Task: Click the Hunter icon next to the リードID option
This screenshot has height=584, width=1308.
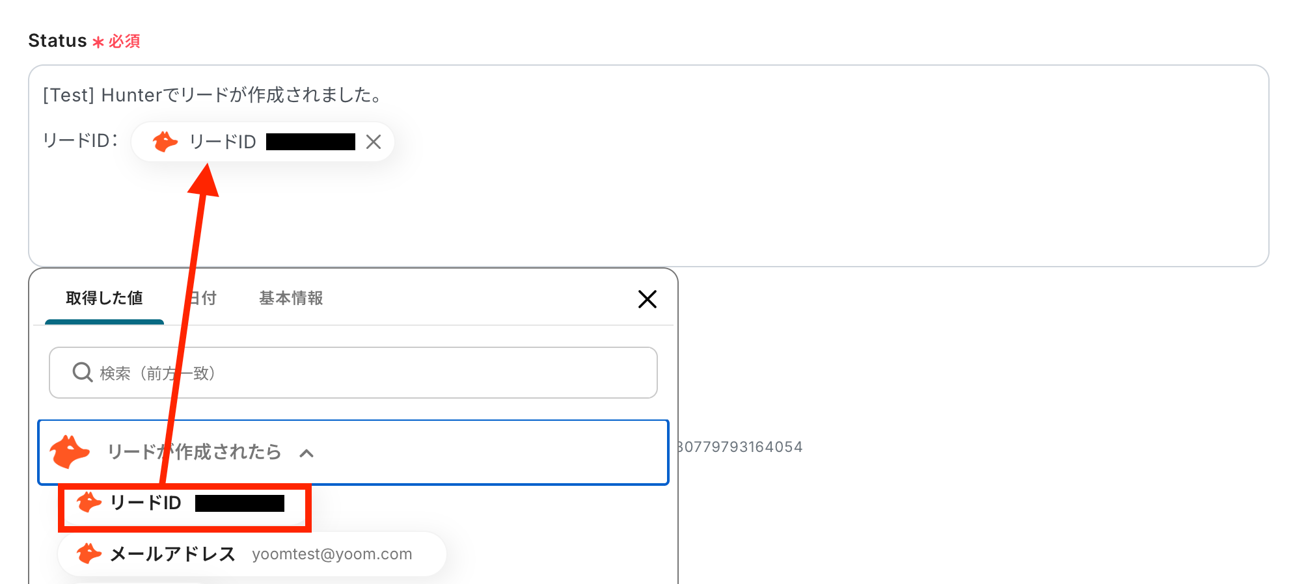Action: [x=89, y=503]
